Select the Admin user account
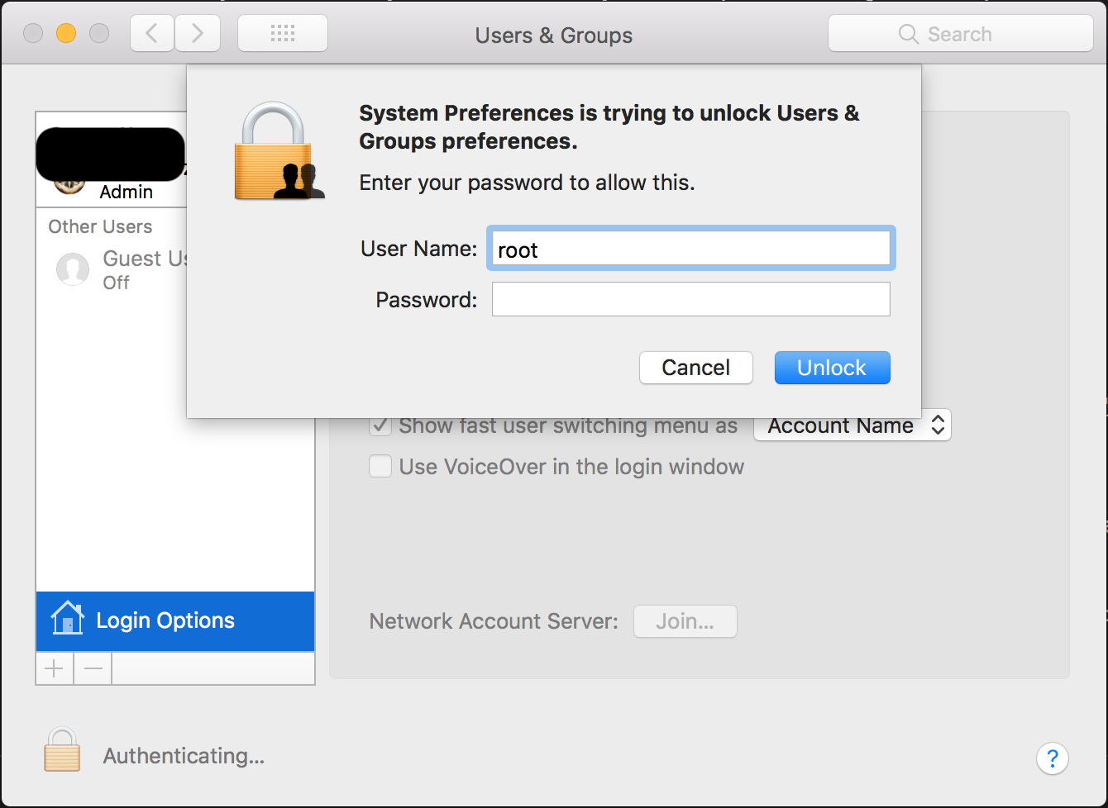 pos(112,159)
